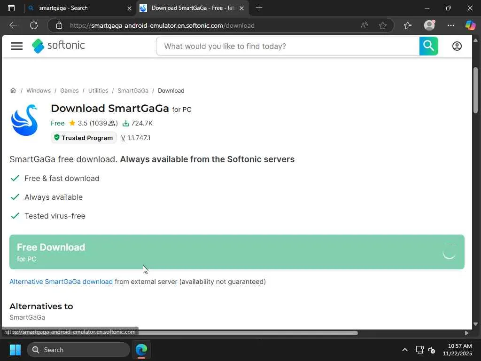Open the Windows Start menu
The height and width of the screenshot is (361, 481).
15,350
